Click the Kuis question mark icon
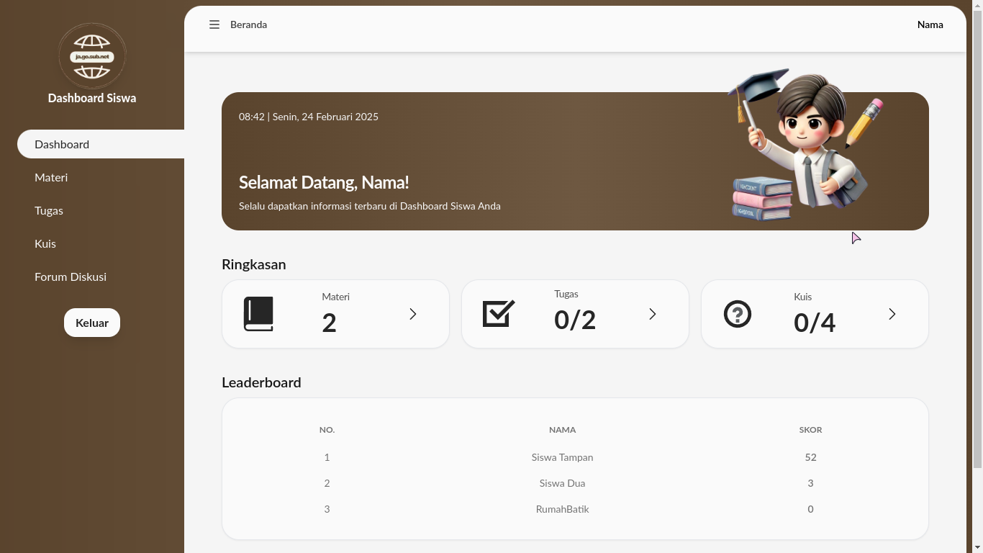Screen dimensions: 983x553 [738, 314]
